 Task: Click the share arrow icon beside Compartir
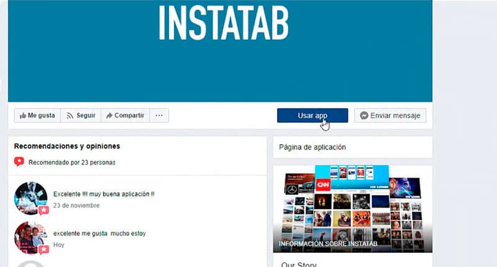point(109,115)
